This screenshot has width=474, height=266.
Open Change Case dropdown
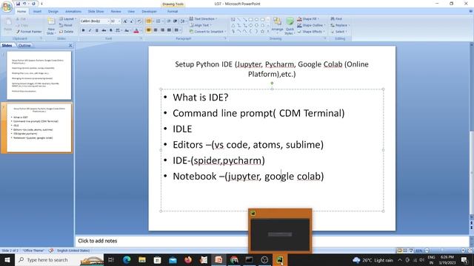[127, 30]
